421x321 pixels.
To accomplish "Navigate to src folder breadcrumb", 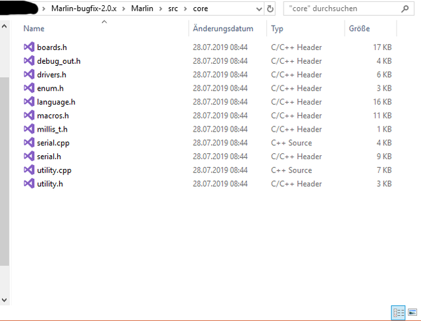I will point(173,9).
